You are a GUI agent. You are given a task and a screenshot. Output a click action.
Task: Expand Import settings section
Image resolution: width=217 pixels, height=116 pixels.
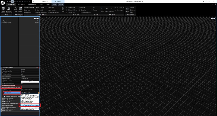(x=3, y=98)
